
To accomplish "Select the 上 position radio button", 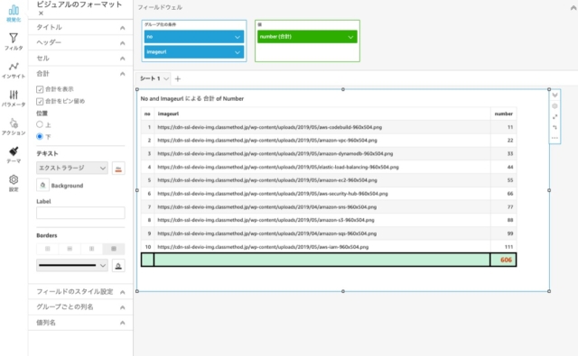I will coord(40,124).
